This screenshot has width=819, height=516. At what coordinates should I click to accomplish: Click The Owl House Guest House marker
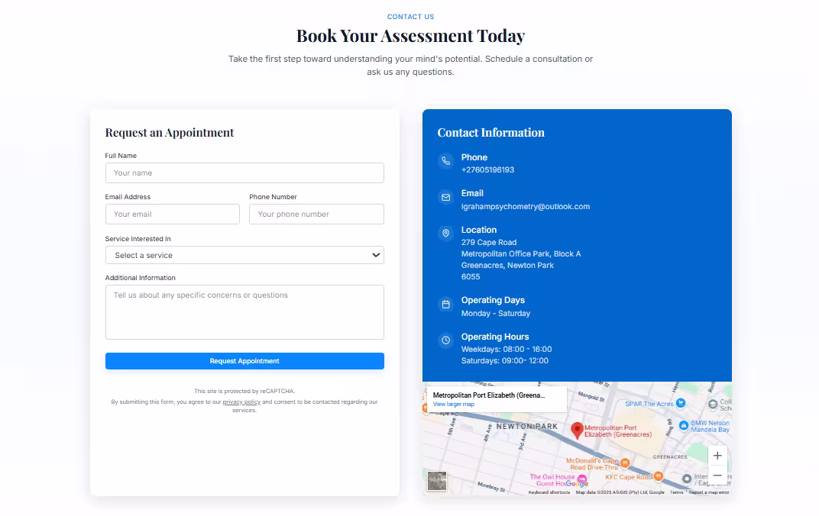point(582,479)
